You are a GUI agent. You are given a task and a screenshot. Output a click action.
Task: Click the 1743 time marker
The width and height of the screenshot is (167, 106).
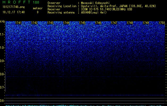pos(50,23)
